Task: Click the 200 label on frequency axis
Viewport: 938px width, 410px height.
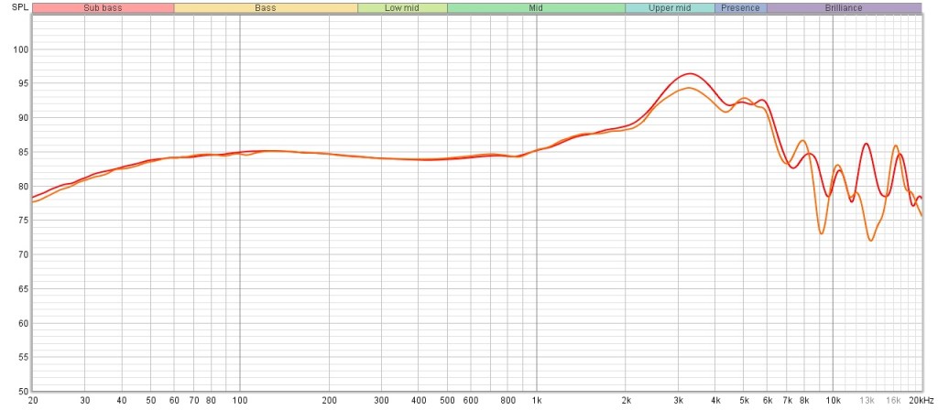Action: (x=330, y=401)
